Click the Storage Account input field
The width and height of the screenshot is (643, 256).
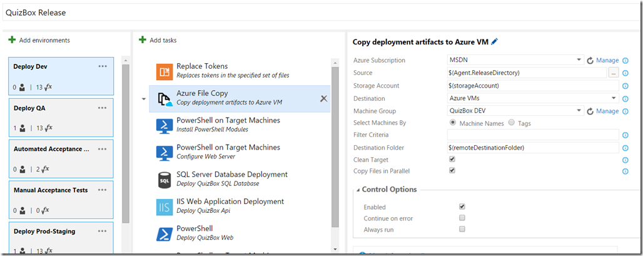click(533, 86)
